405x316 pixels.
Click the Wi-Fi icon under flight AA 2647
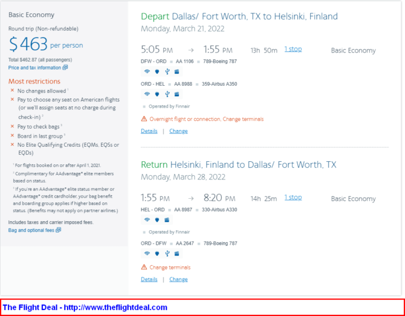(x=147, y=254)
